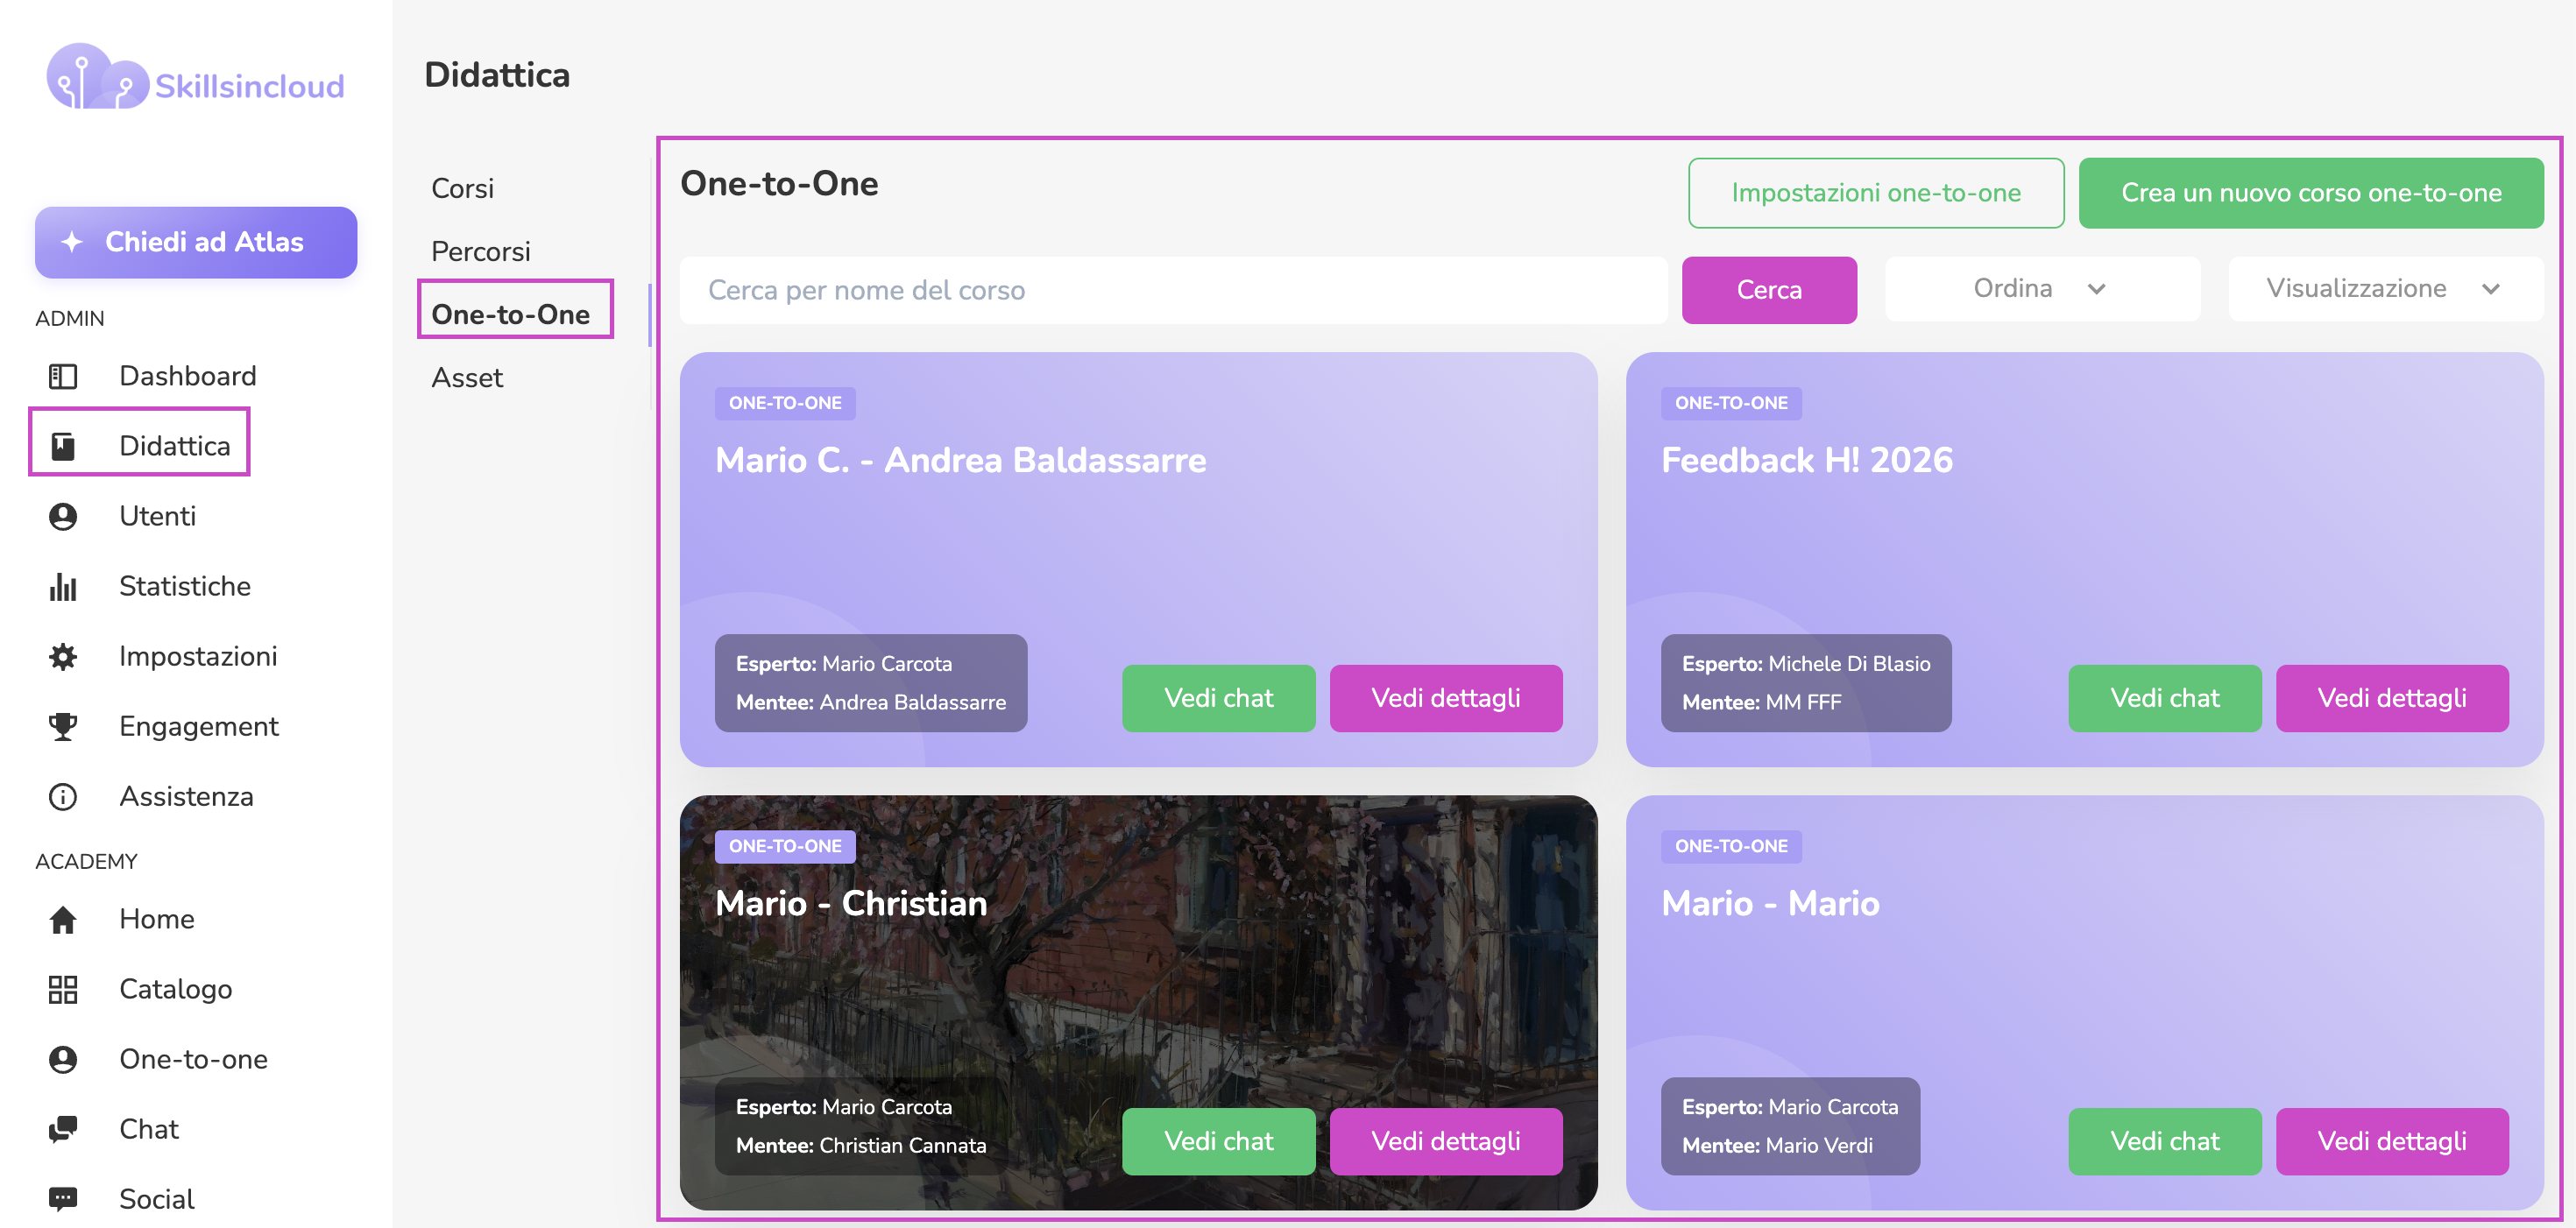This screenshot has height=1228, width=2576.
Task: Click the Home house icon
Action: [63, 919]
